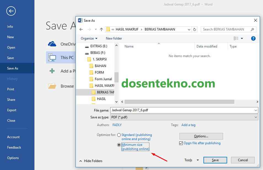263x170 pixels.
Task: Click the file list horizontal scrollbar
Action: pyautogui.click(x=179, y=102)
